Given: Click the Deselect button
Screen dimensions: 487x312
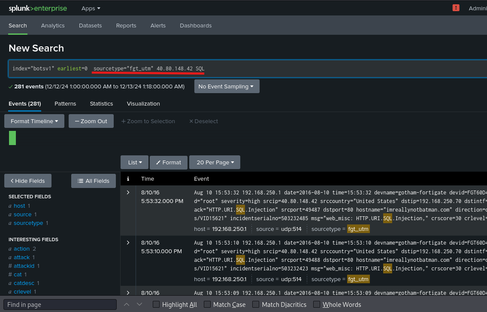Looking at the screenshot, I should coord(203,121).
